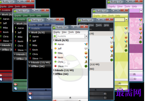Image resolution: width=146 pixels, height=101 pixels.
Task: Expand the Friends (12/49) group in the blue window
Action: [x=29, y=63]
